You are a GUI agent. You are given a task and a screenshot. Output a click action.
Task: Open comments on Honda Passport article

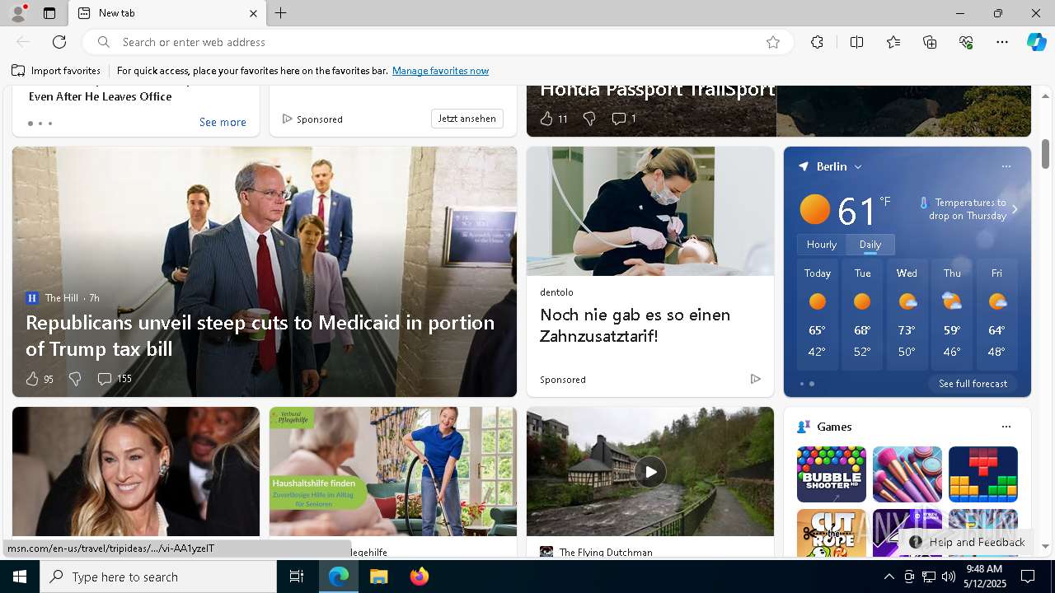pos(623,119)
